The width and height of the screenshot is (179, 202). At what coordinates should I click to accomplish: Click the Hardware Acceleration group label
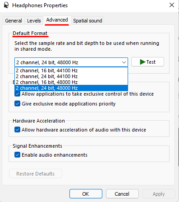tap(39, 121)
